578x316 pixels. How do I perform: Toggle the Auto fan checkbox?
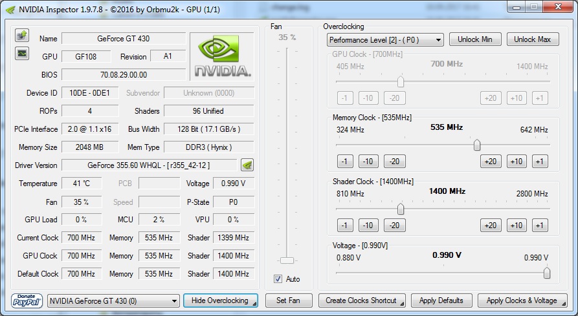(x=278, y=279)
